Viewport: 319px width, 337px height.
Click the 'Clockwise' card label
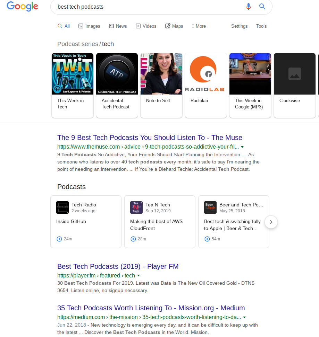(x=289, y=100)
